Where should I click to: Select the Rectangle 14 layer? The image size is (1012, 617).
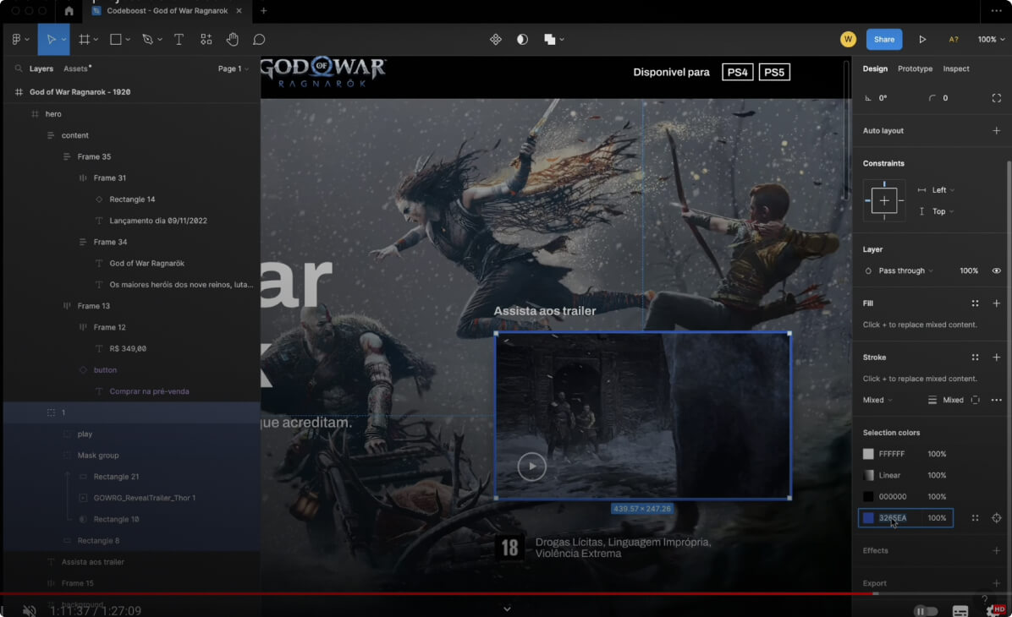[132, 199]
